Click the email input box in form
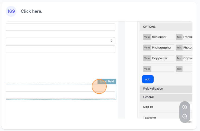The image size is (200, 131). pyautogui.click(x=60, y=95)
